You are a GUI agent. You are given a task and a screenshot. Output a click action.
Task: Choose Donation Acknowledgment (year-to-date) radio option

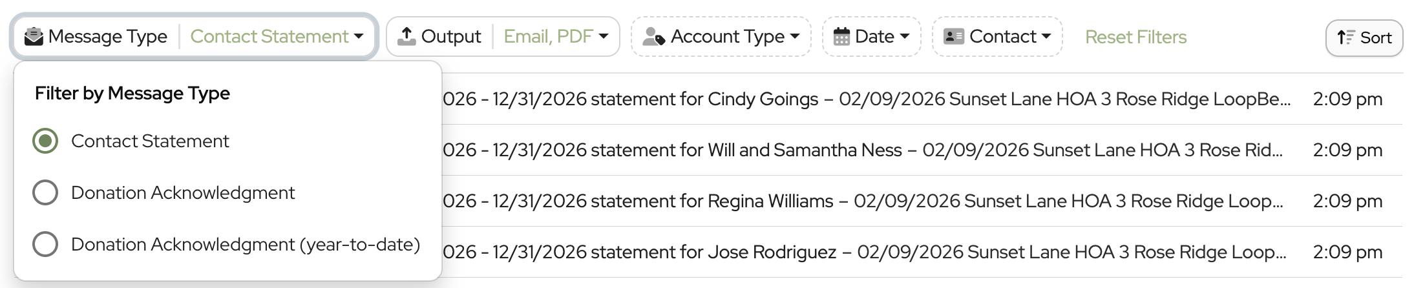(x=45, y=244)
